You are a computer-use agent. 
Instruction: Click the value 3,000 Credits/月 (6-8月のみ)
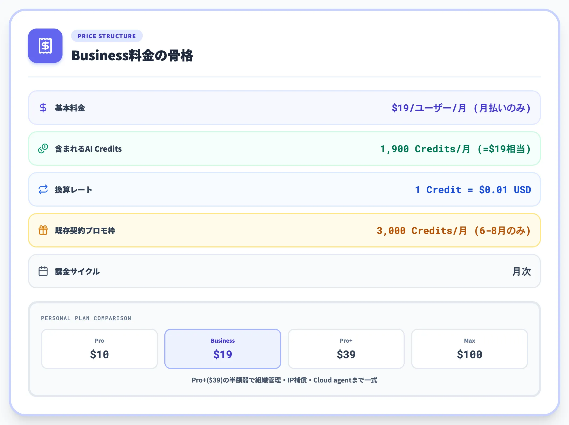tap(454, 231)
